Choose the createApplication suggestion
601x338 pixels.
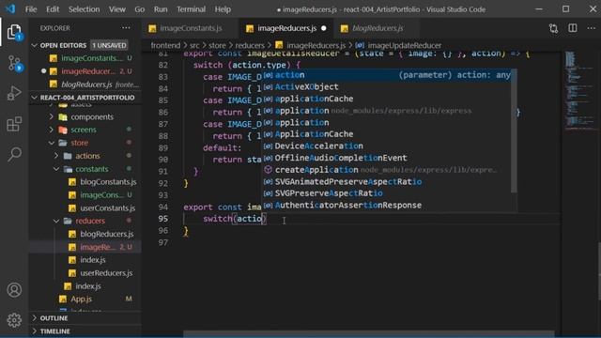click(x=387, y=169)
